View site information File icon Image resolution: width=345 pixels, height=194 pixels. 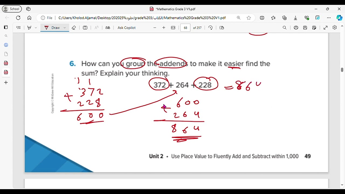point(47,18)
